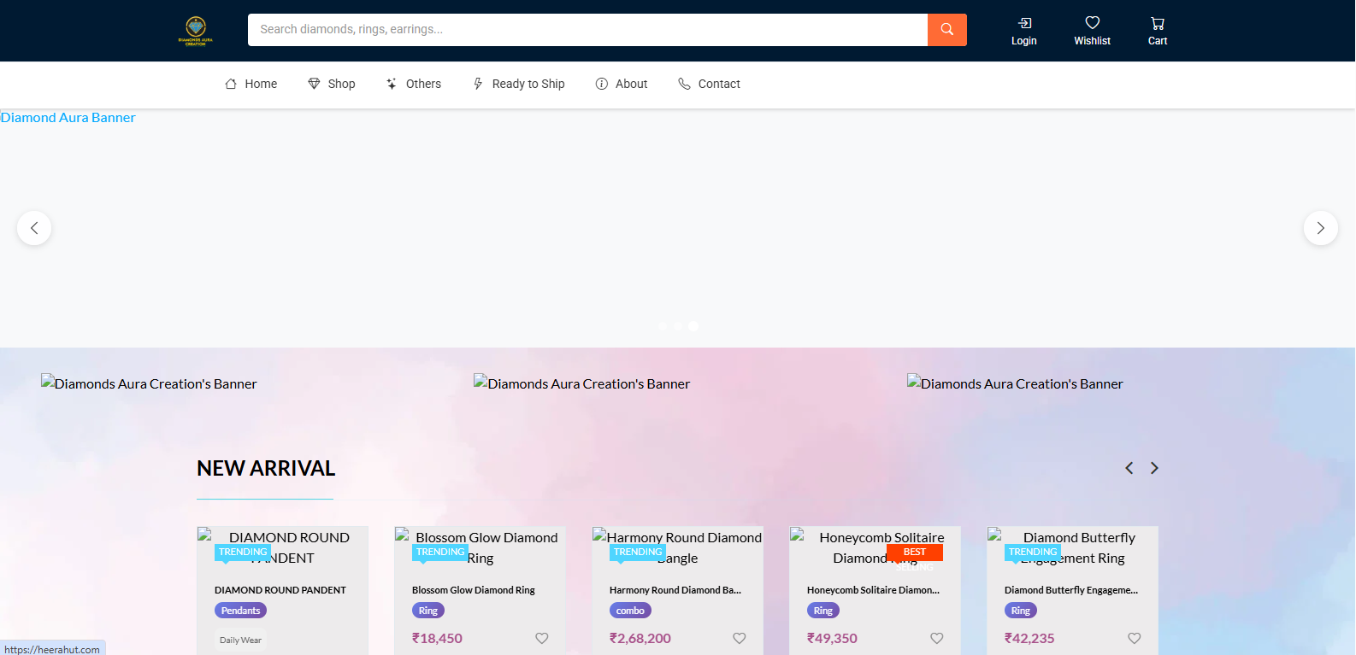Open the Login icon in header
Viewport: 1356px width, 655px height.
(x=1023, y=31)
